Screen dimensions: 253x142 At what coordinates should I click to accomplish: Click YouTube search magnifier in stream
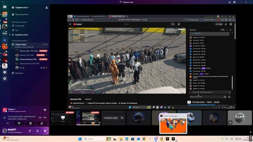(x=173, y=24)
